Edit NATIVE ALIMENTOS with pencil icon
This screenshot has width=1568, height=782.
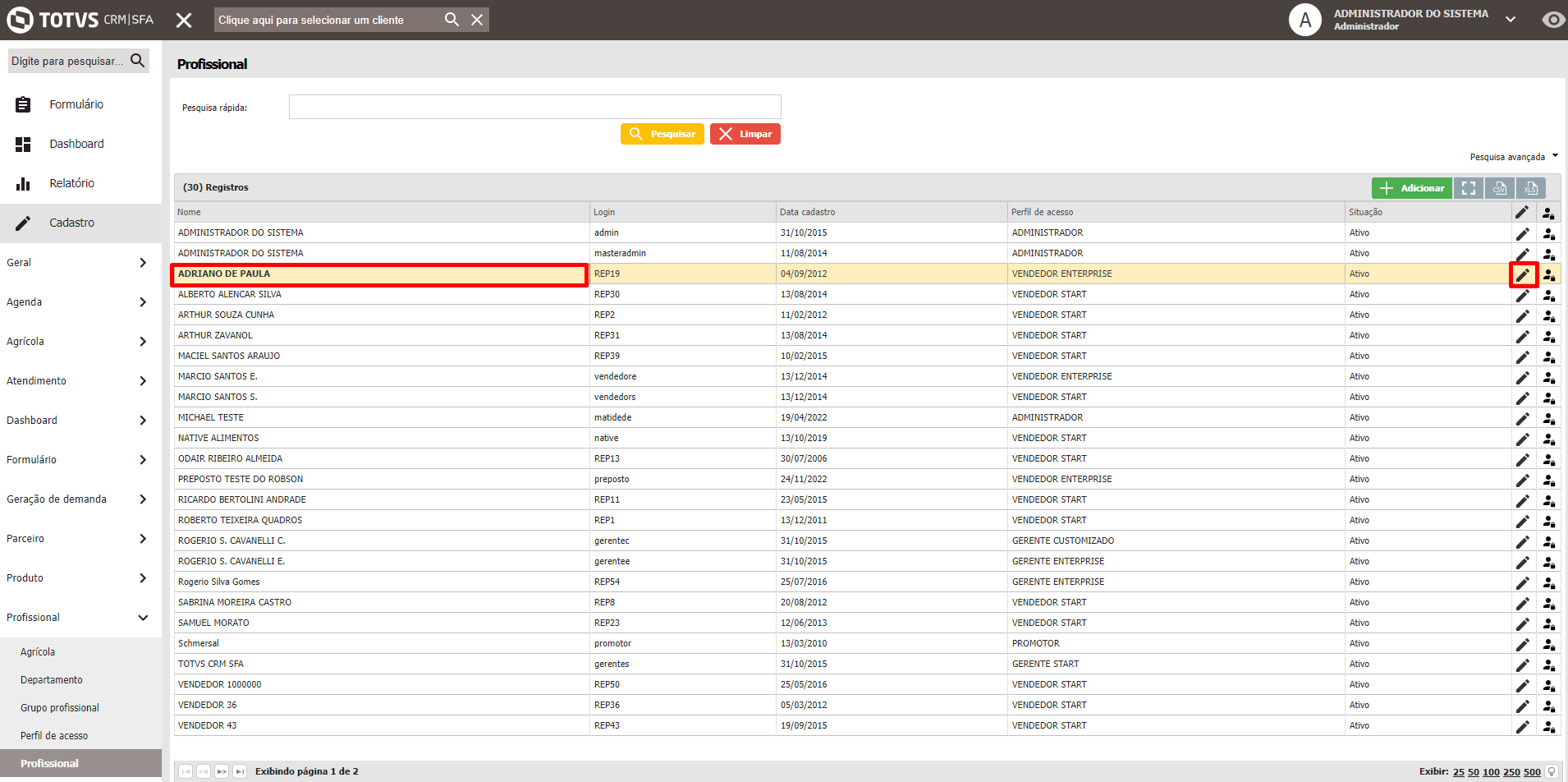click(1523, 439)
